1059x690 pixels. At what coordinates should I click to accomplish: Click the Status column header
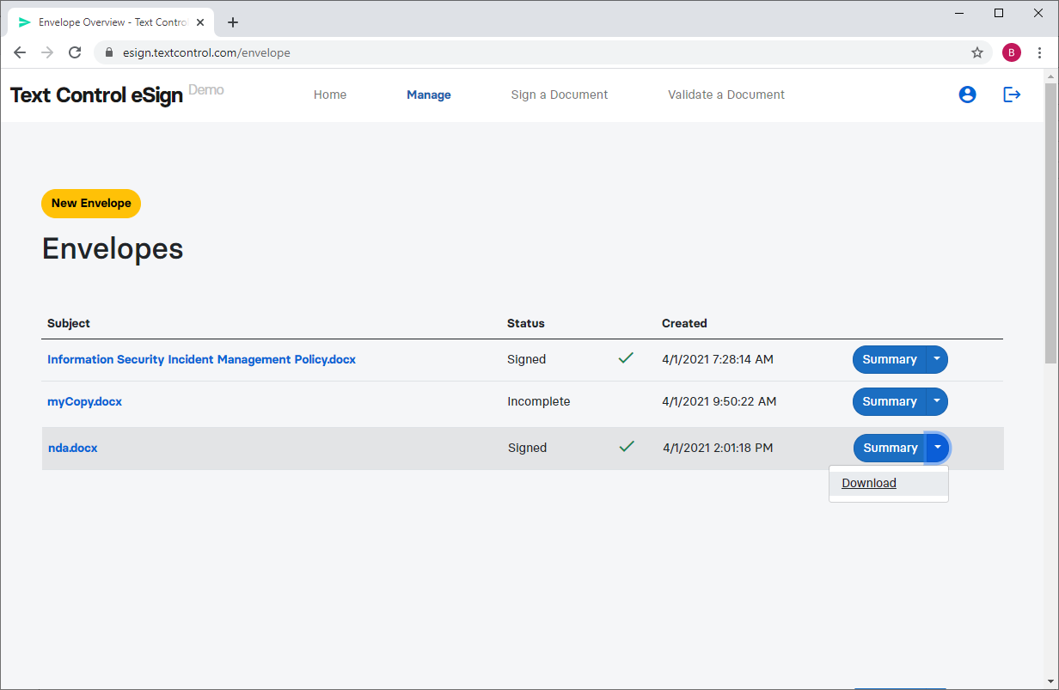click(526, 323)
